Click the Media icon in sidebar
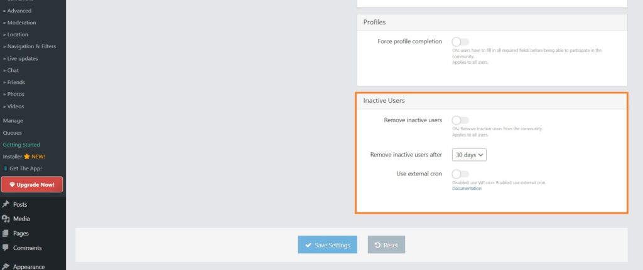The height and width of the screenshot is (270, 643). coord(6,219)
